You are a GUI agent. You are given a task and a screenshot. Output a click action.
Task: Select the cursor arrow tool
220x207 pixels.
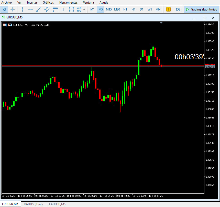click(x=4, y=9)
